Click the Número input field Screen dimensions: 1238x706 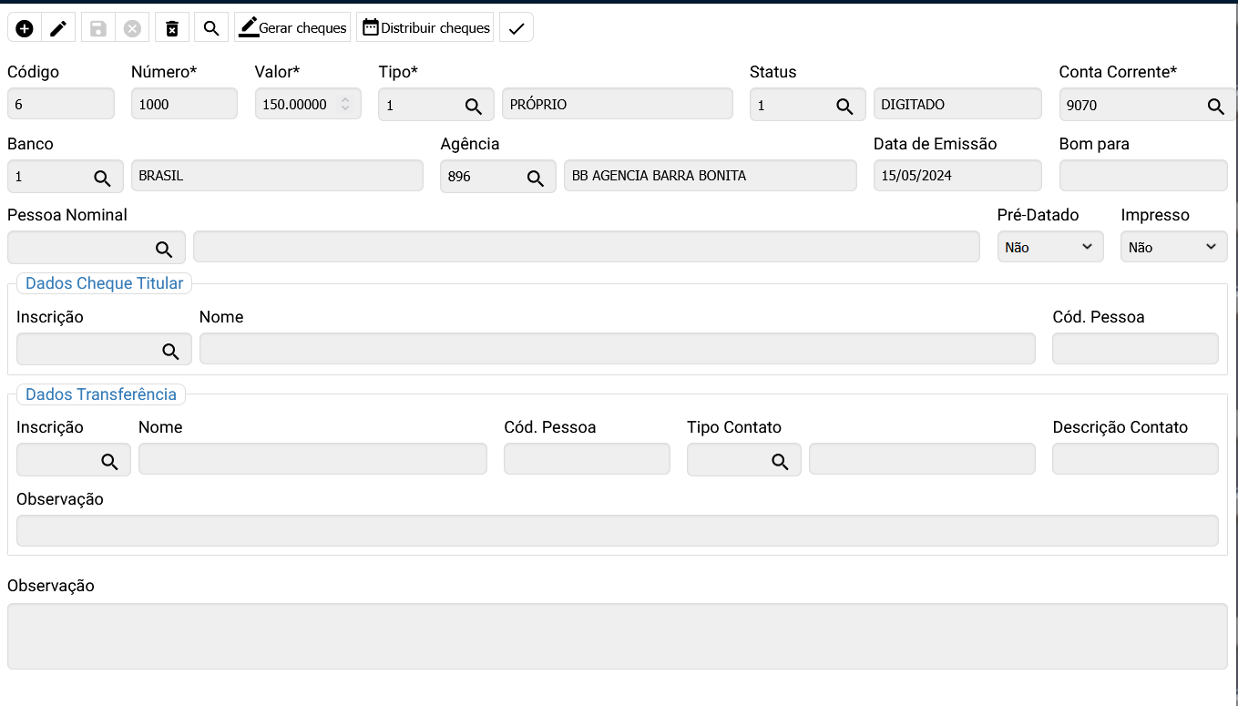click(x=184, y=105)
